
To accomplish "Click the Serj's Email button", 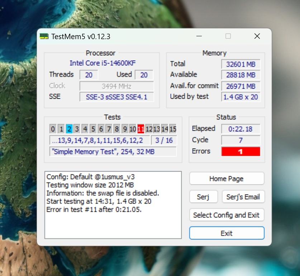I will coord(243,197).
